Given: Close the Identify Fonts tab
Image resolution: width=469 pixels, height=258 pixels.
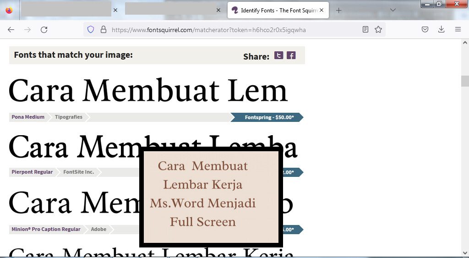Looking at the screenshot, I should [x=322, y=10].
